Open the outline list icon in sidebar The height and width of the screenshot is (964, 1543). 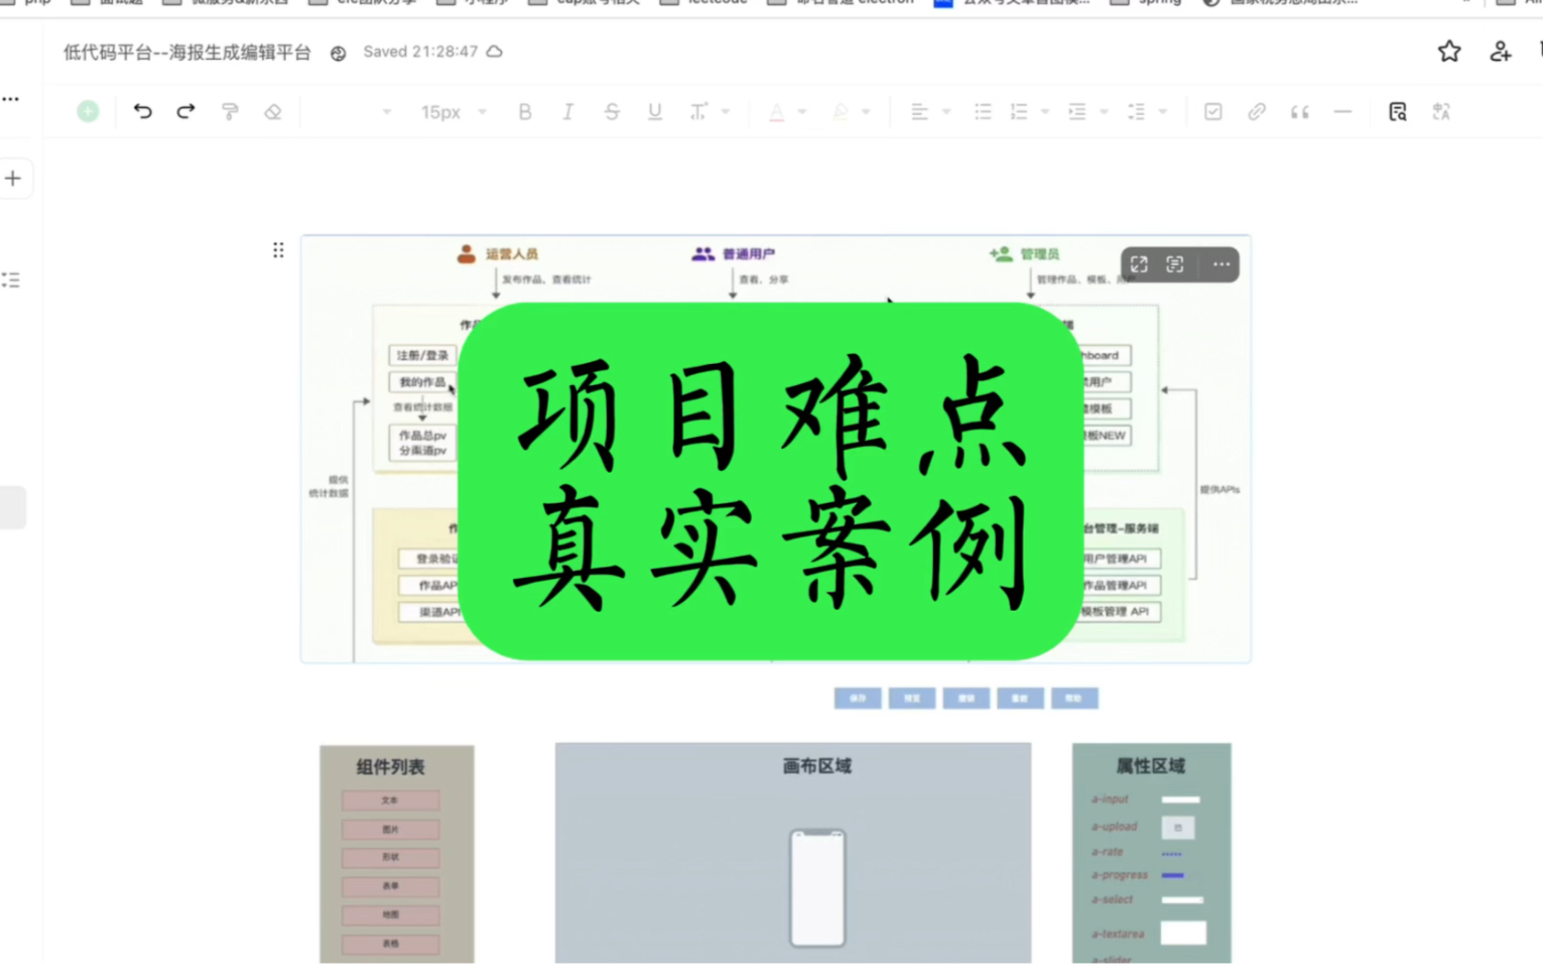click(11, 280)
